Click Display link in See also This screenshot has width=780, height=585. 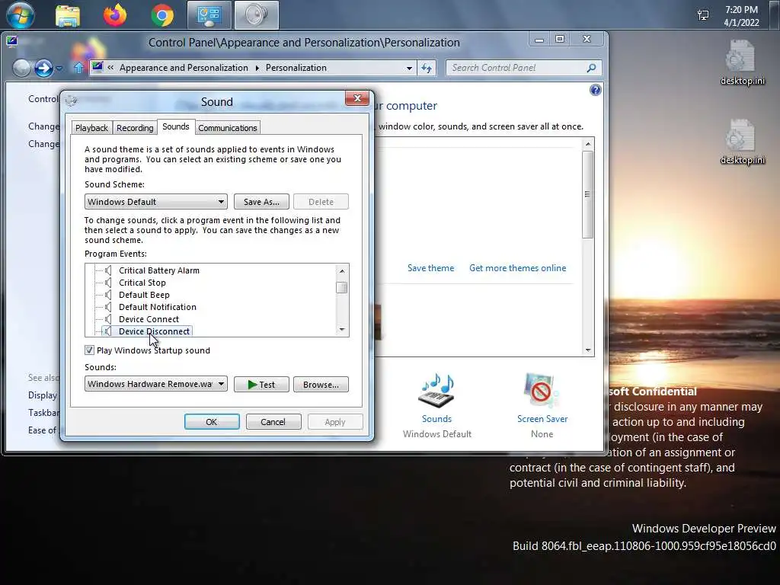pyautogui.click(x=43, y=395)
